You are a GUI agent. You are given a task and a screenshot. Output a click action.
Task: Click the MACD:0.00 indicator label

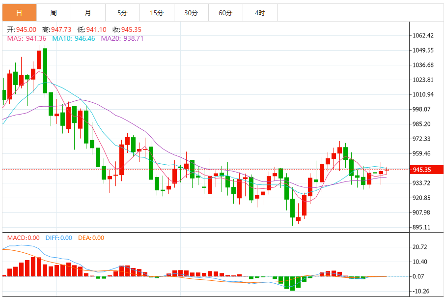pos(23,238)
